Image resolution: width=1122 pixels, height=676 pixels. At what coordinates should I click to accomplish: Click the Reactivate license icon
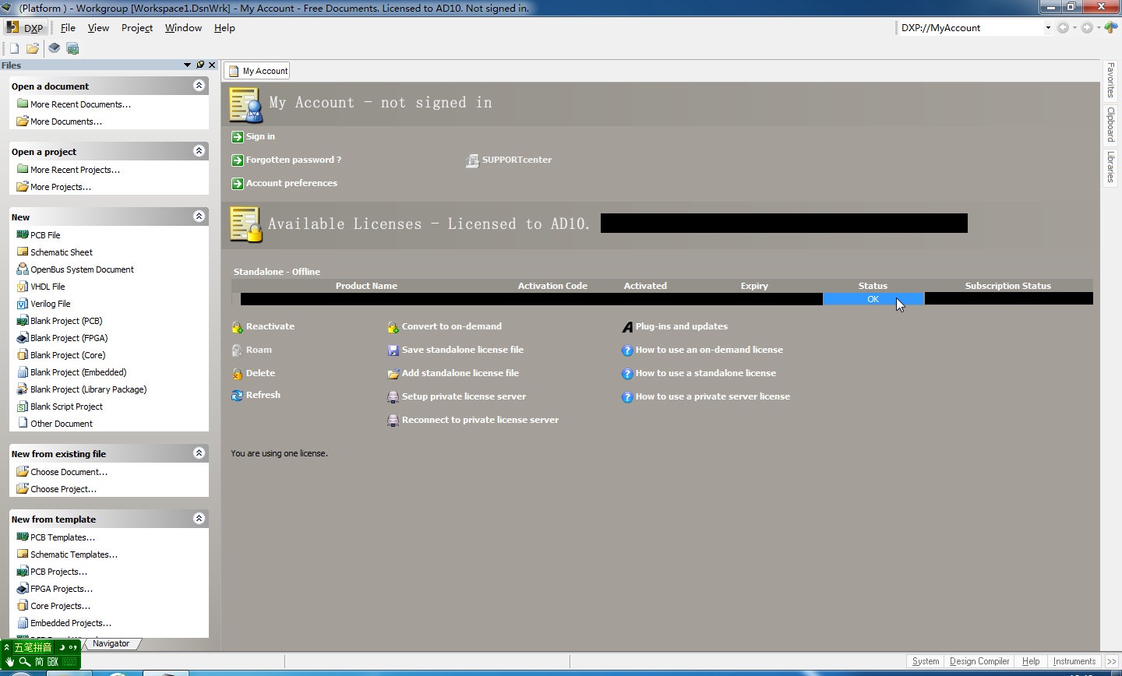tap(238, 327)
